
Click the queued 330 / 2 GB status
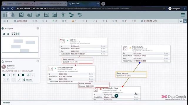pos(20,21)
